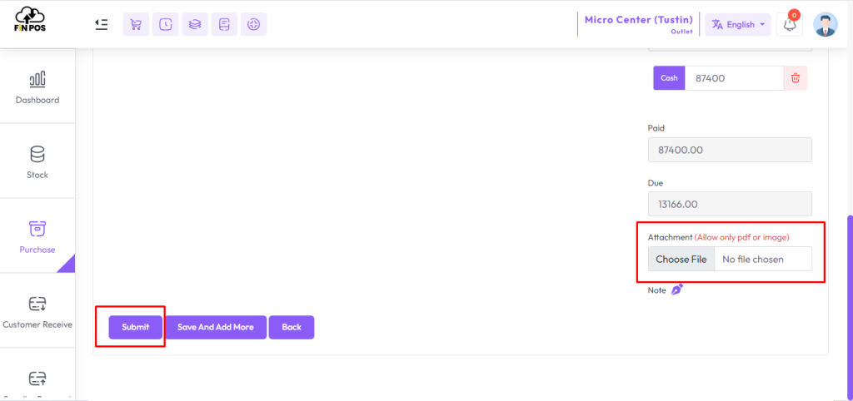This screenshot has height=401, width=853.
Task: Open Stock in the sidebar
Action: tap(37, 162)
